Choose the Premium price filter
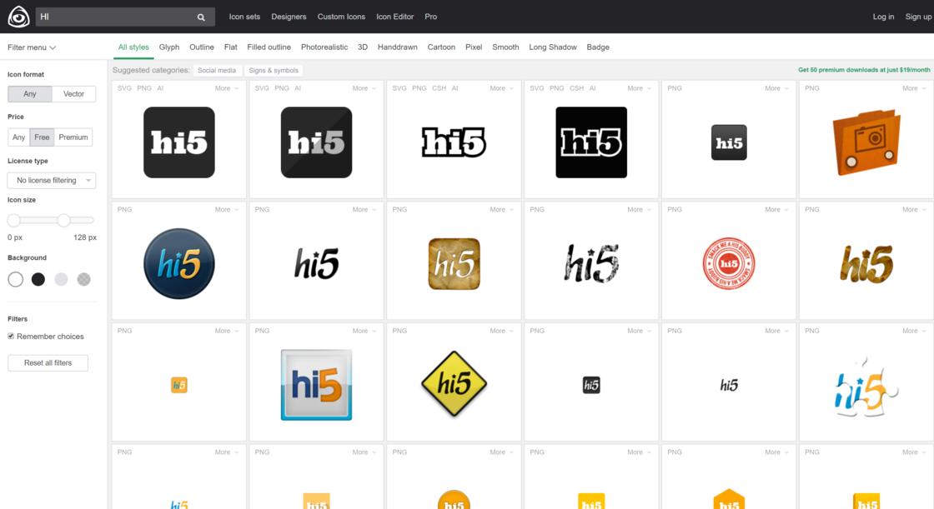Screen dimensions: 934x509 point(73,137)
